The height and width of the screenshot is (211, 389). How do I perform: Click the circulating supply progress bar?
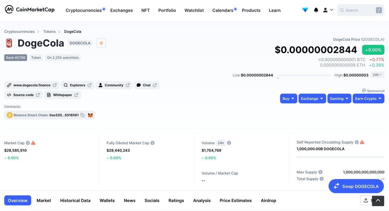click(340, 157)
